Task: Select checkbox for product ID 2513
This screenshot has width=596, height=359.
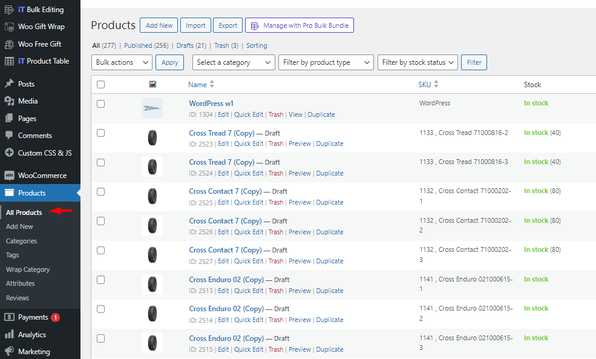Action: pos(100,280)
